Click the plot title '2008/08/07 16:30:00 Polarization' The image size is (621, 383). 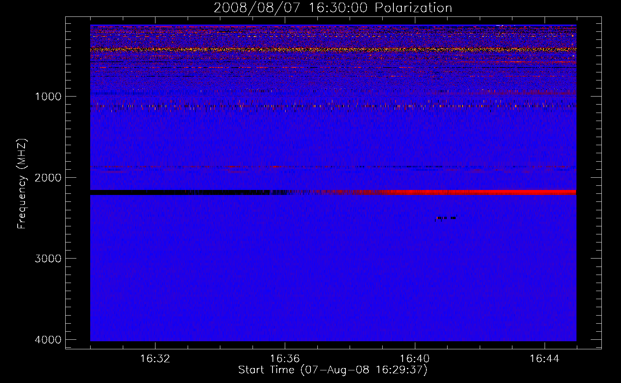click(333, 8)
